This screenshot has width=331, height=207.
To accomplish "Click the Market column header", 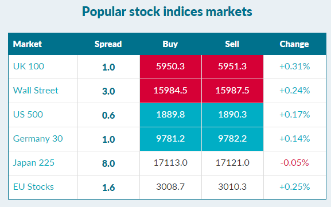I will click(x=28, y=44).
